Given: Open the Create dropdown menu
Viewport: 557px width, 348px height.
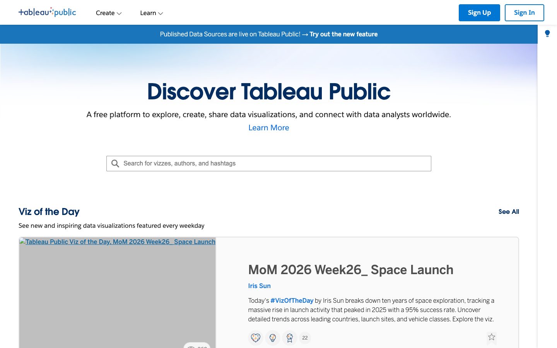Looking at the screenshot, I should (109, 13).
